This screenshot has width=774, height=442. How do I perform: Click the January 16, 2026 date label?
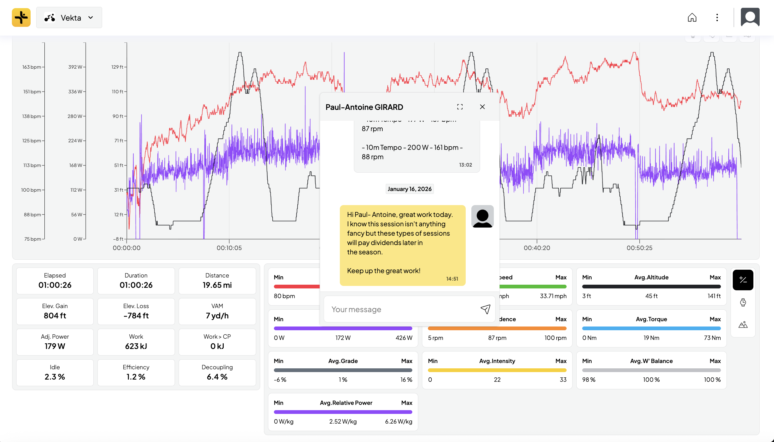click(x=409, y=189)
